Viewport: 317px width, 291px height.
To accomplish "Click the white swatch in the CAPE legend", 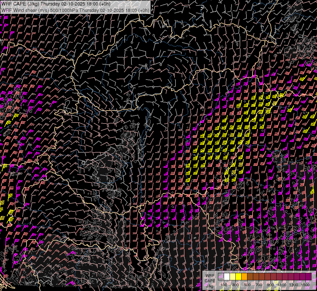I will click(x=227, y=276).
